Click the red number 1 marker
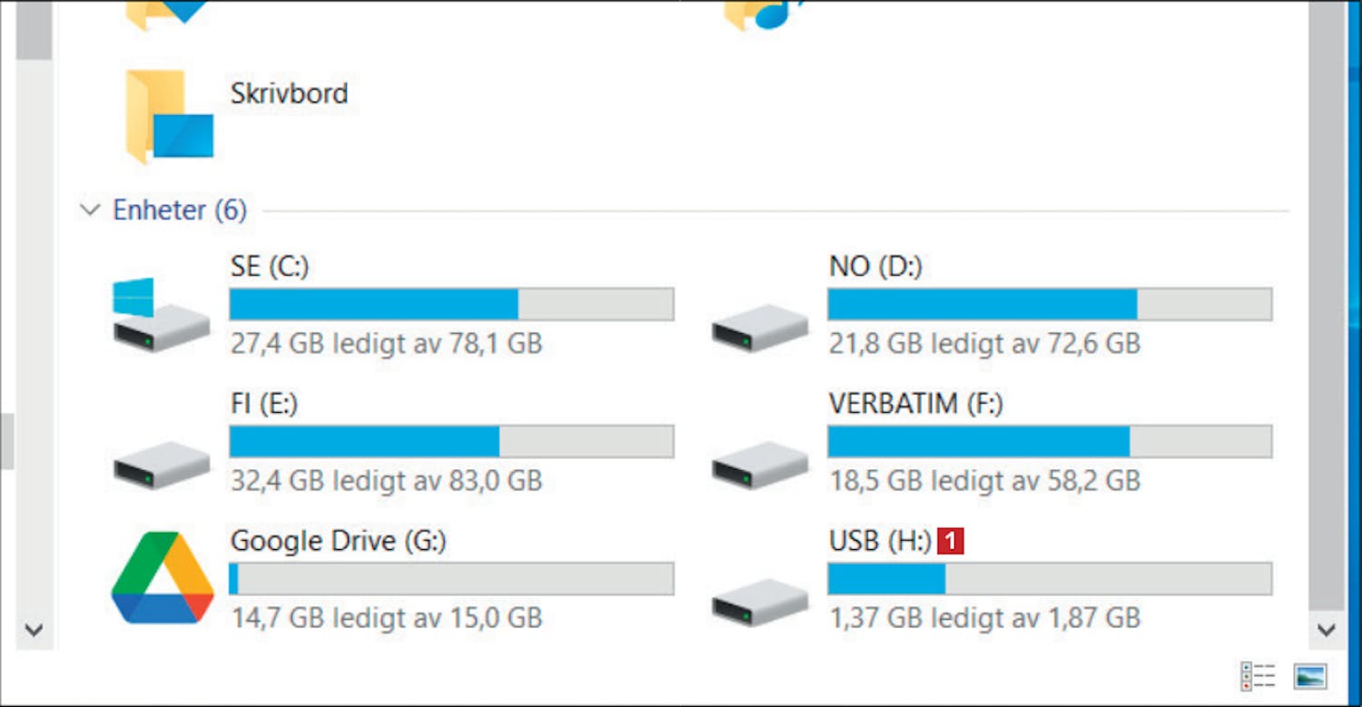The height and width of the screenshot is (707, 1362). pos(950,542)
